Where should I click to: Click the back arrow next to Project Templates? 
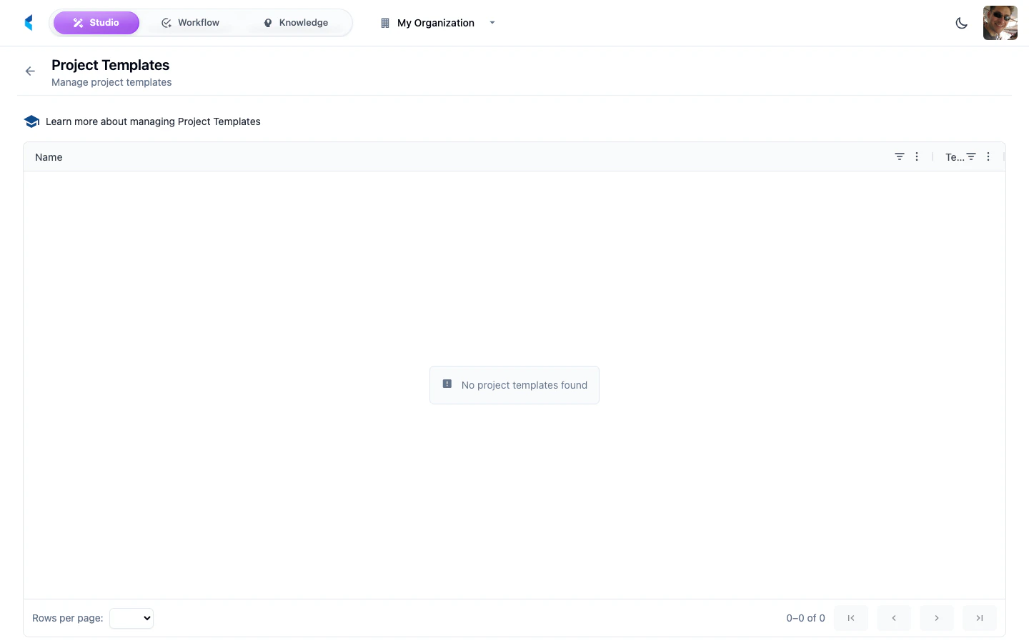coord(29,71)
